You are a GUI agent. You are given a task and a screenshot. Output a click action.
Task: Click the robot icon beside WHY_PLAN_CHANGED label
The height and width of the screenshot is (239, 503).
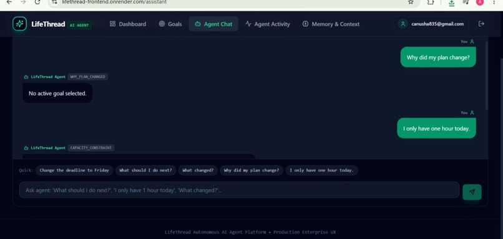click(26, 77)
